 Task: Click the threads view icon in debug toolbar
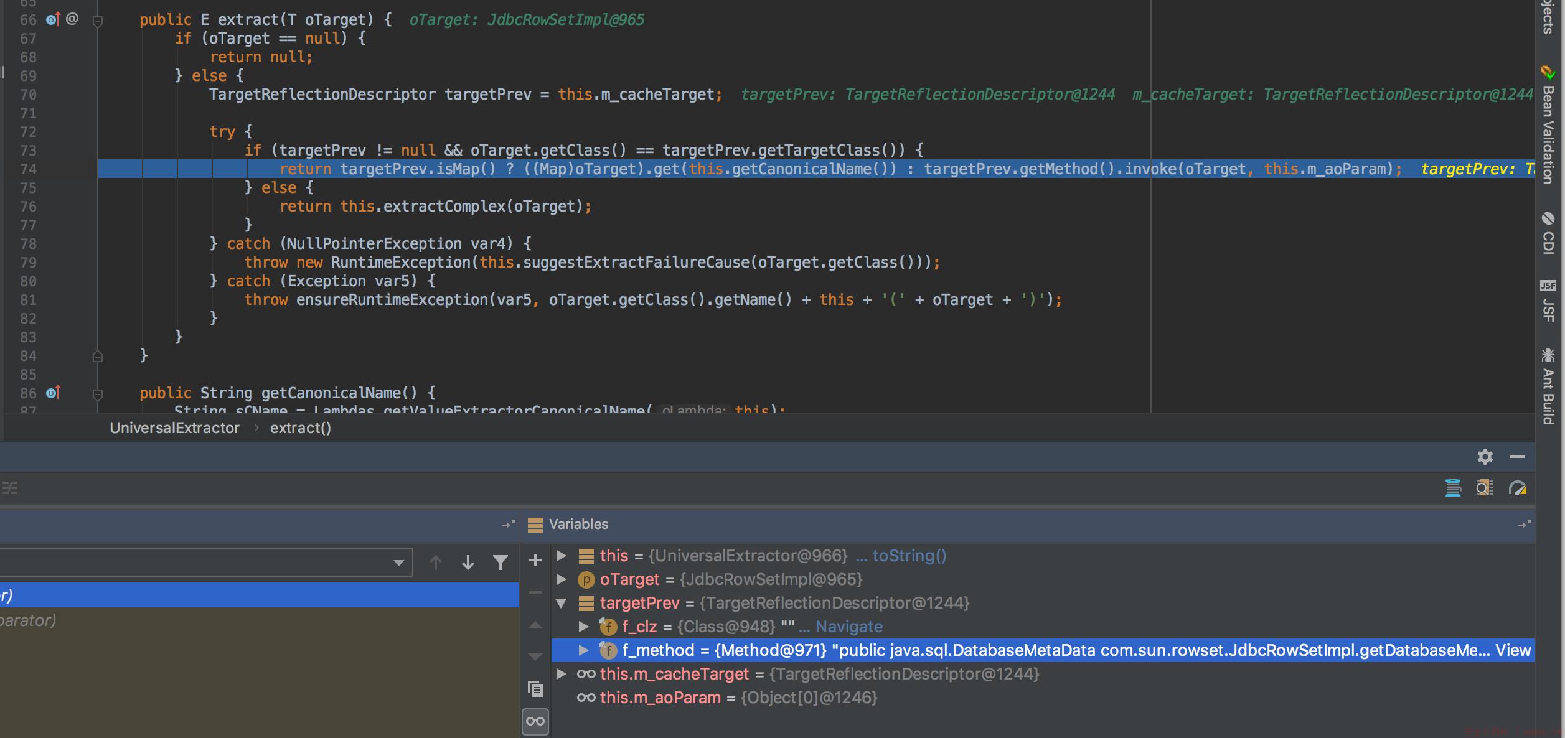[x=1485, y=488]
